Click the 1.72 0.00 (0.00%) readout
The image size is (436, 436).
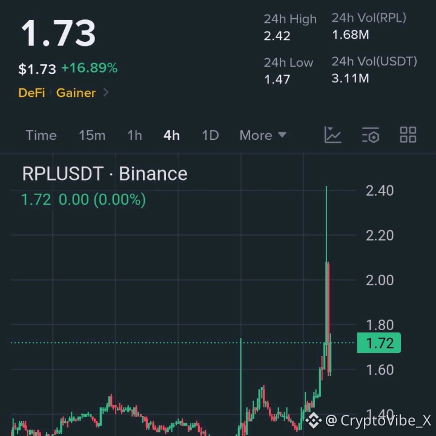pyautogui.click(x=84, y=200)
